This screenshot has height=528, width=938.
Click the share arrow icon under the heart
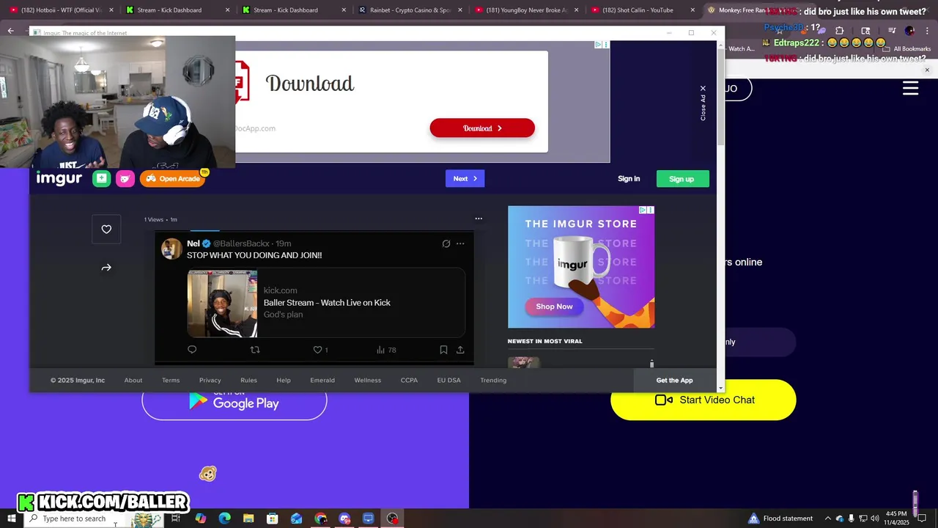point(106,268)
